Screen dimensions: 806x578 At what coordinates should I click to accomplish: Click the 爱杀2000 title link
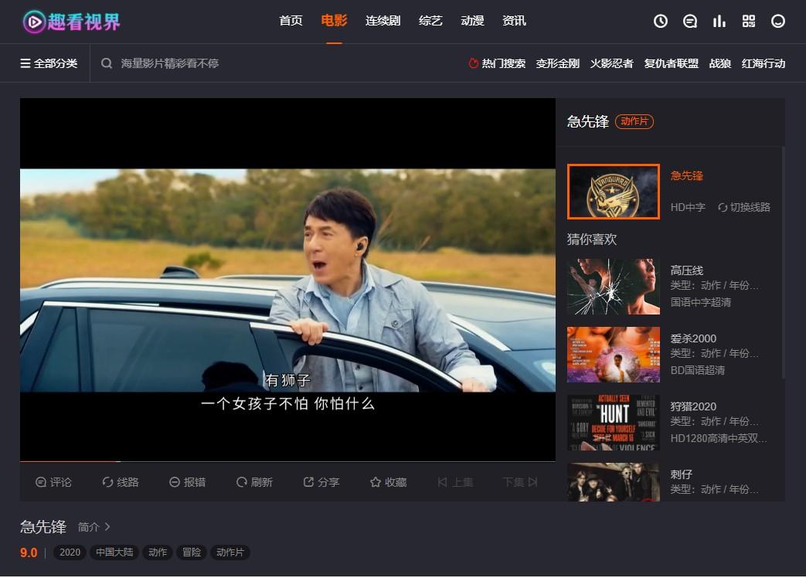tap(693, 338)
